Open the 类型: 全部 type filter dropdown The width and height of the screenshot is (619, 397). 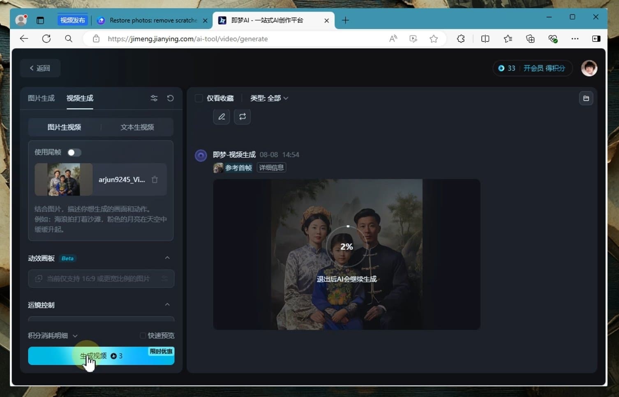click(269, 98)
